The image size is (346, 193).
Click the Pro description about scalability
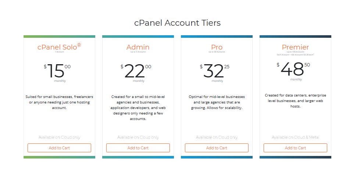(x=217, y=102)
